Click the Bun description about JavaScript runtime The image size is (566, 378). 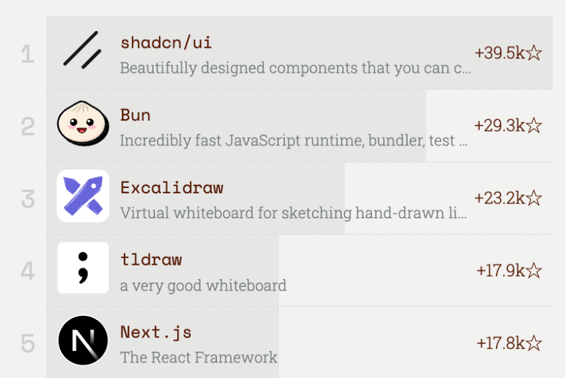click(293, 141)
